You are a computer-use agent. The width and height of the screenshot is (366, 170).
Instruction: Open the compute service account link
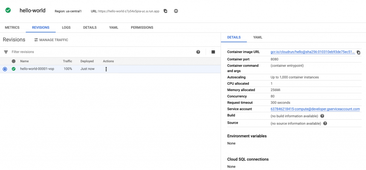tap(315, 109)
